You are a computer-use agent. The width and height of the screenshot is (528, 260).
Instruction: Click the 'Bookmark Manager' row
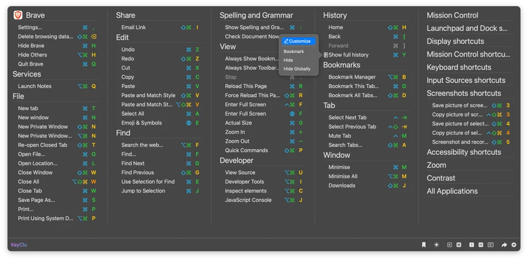[x=367, y=77]
